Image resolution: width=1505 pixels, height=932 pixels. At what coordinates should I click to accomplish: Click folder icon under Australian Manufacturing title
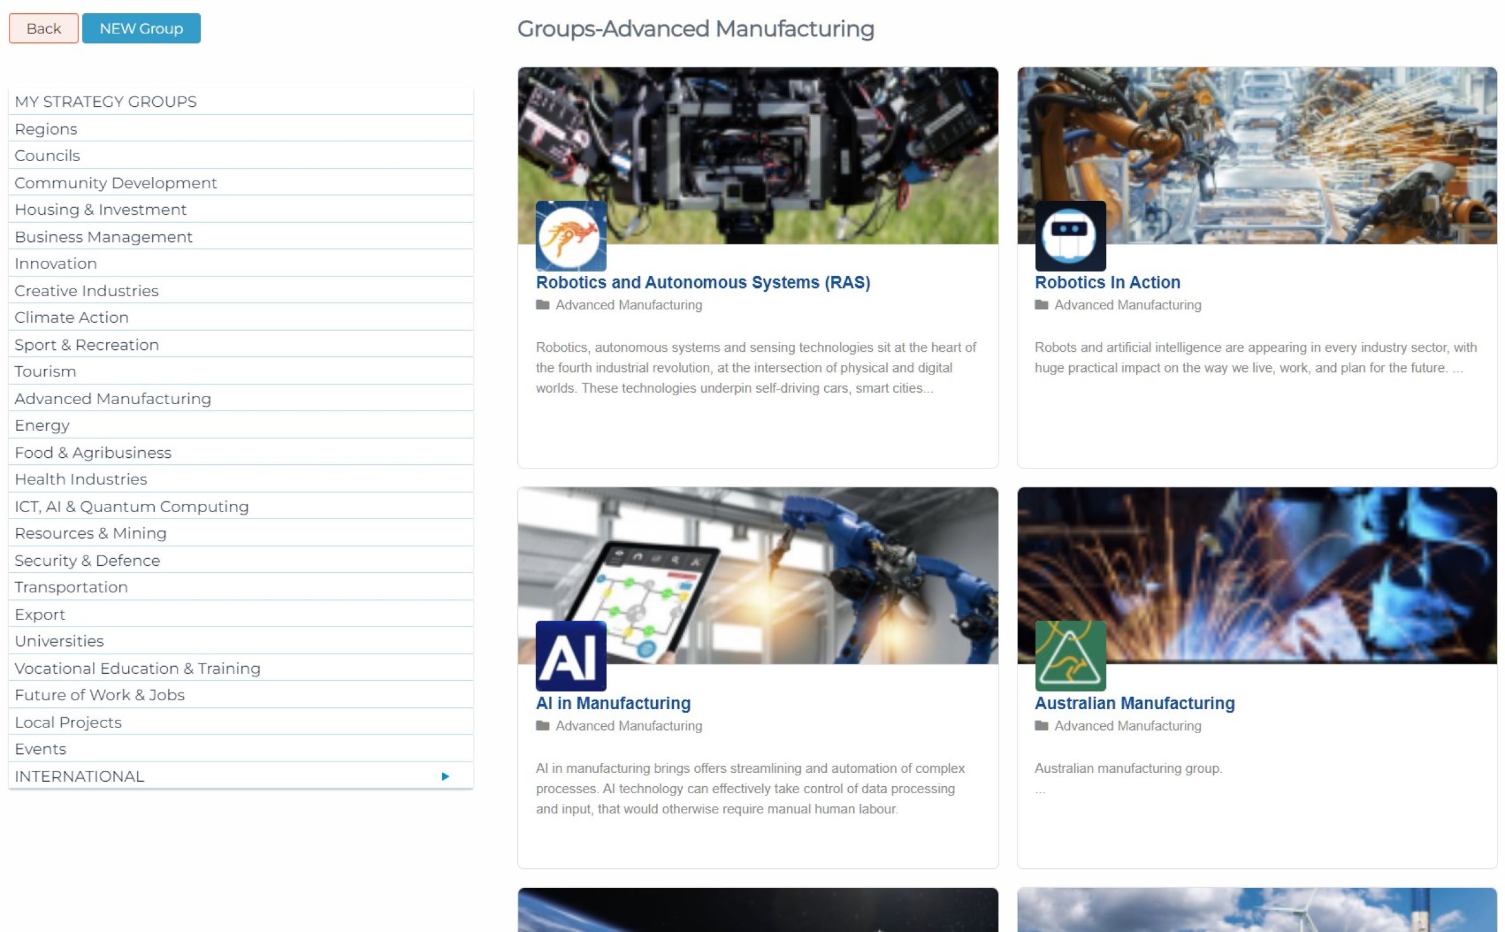1041,726
